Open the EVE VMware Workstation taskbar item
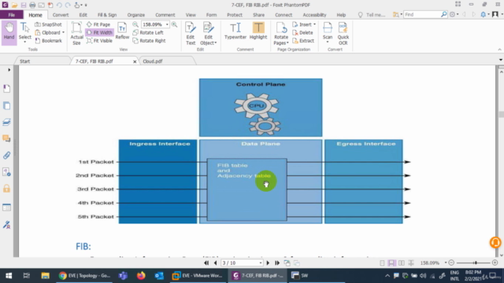This screenshot has width=504, height=283. coord(198,276)
